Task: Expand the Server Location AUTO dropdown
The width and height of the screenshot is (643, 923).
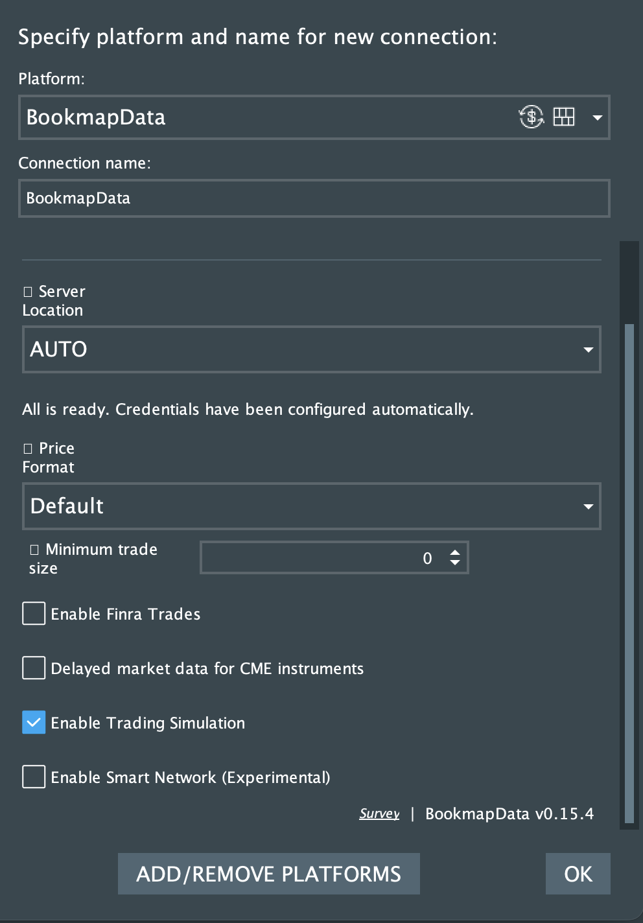Action: click(312, 349)
